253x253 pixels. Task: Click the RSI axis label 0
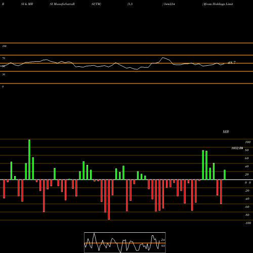pyautogui.click(x=3, y=87)
